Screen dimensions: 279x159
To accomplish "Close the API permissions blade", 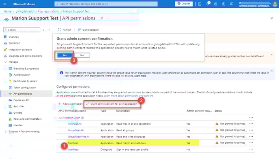I will 272,18.
